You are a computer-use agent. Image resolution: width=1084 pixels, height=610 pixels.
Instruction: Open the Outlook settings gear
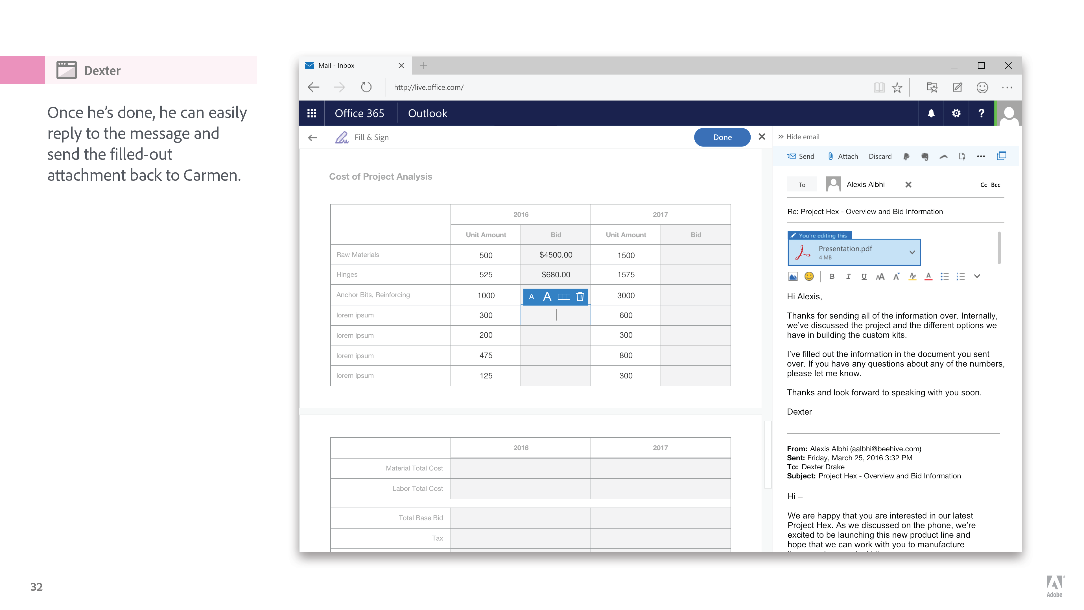(956, 113)
